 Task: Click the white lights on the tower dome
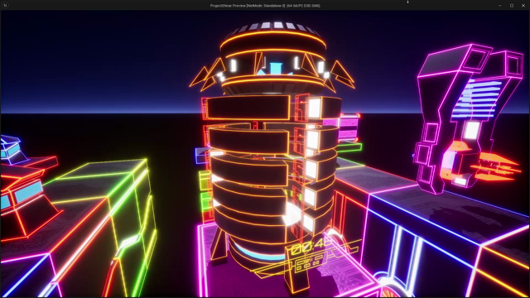[x=274, y=26]
